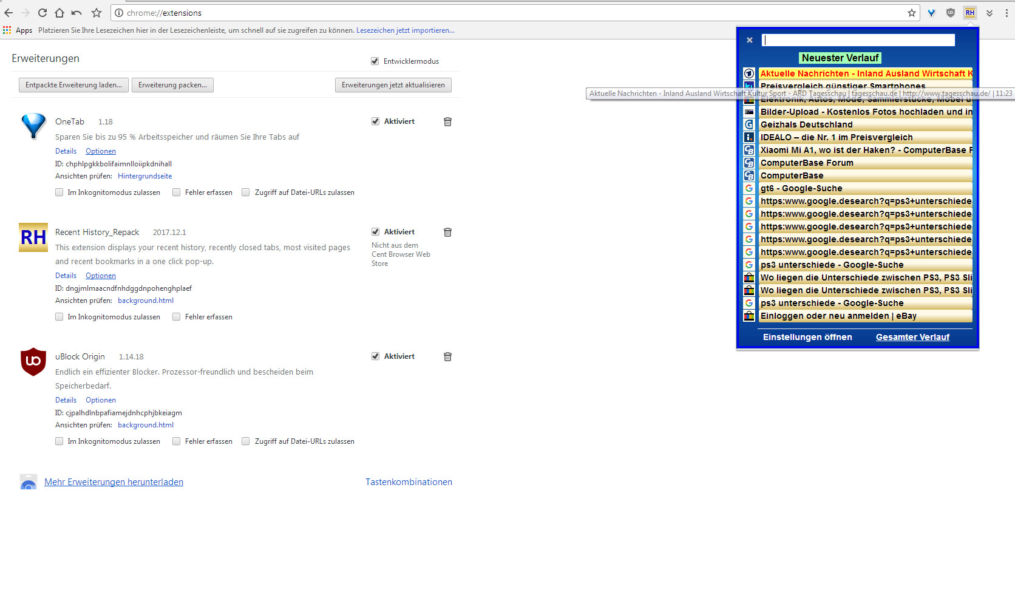Image resolution: width=1015 pixels, height=595 pixels.
Task: Open Geizhals Deutschland history entry
Action: point(866,124)
